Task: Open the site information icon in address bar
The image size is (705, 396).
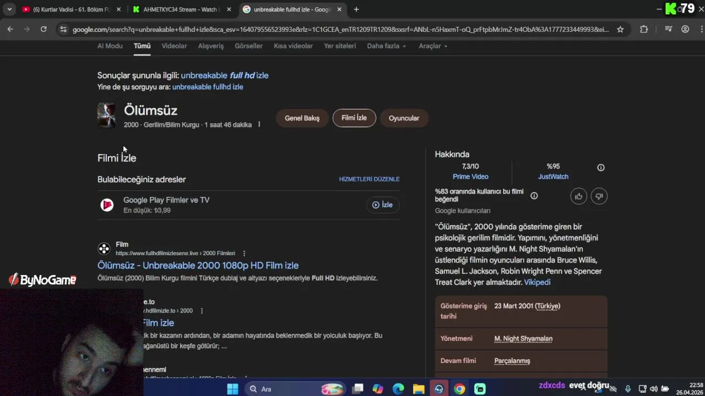Action: (x=63, y=29)
